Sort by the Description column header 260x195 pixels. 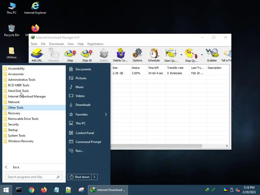coord(218,68)
